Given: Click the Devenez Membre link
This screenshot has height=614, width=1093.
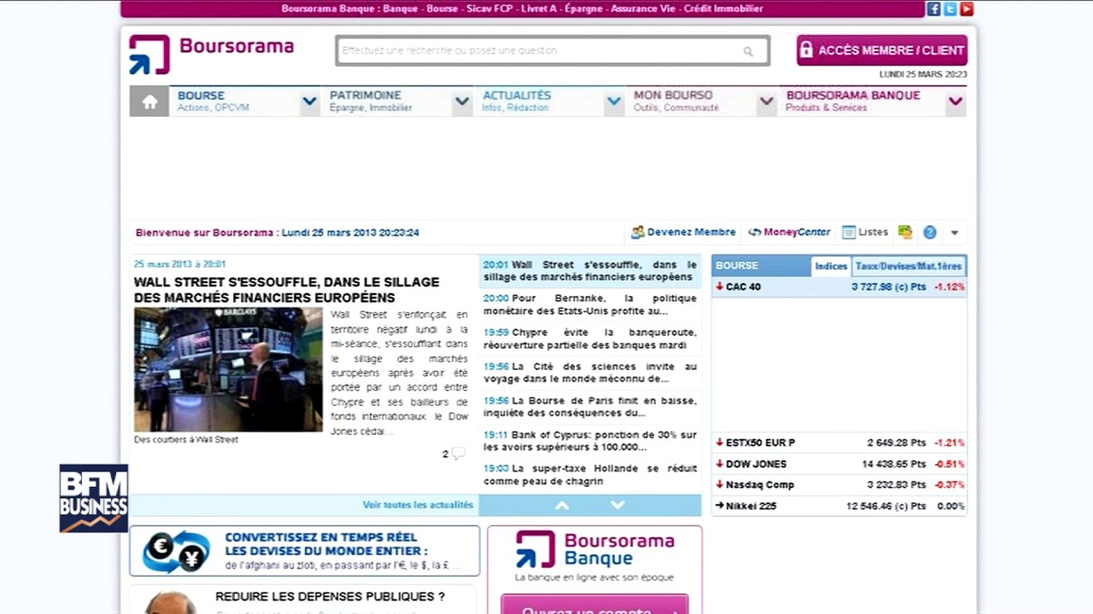Looking at the screenshot, I should (683, 232).
